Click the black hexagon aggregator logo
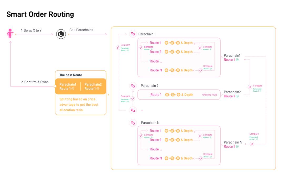 [61, 34]
